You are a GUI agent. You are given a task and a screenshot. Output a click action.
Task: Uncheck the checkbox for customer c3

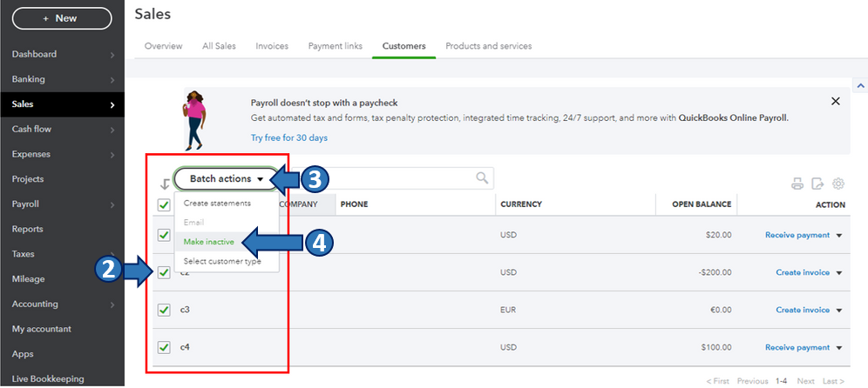click(x=164, y=310)
